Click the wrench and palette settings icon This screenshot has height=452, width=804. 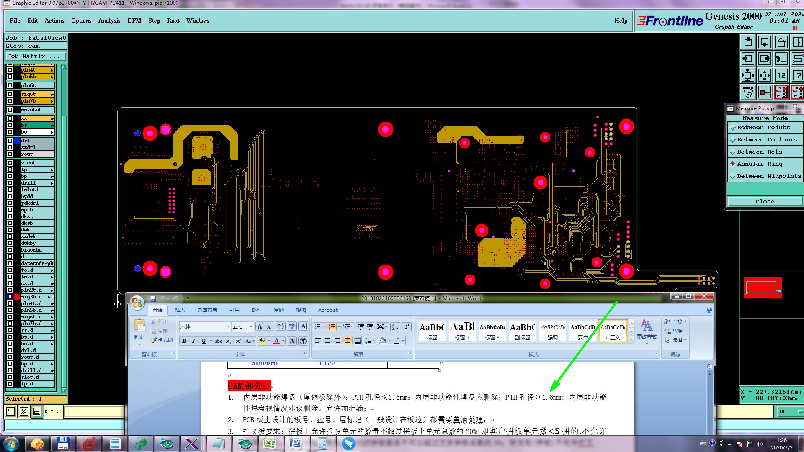747,92
